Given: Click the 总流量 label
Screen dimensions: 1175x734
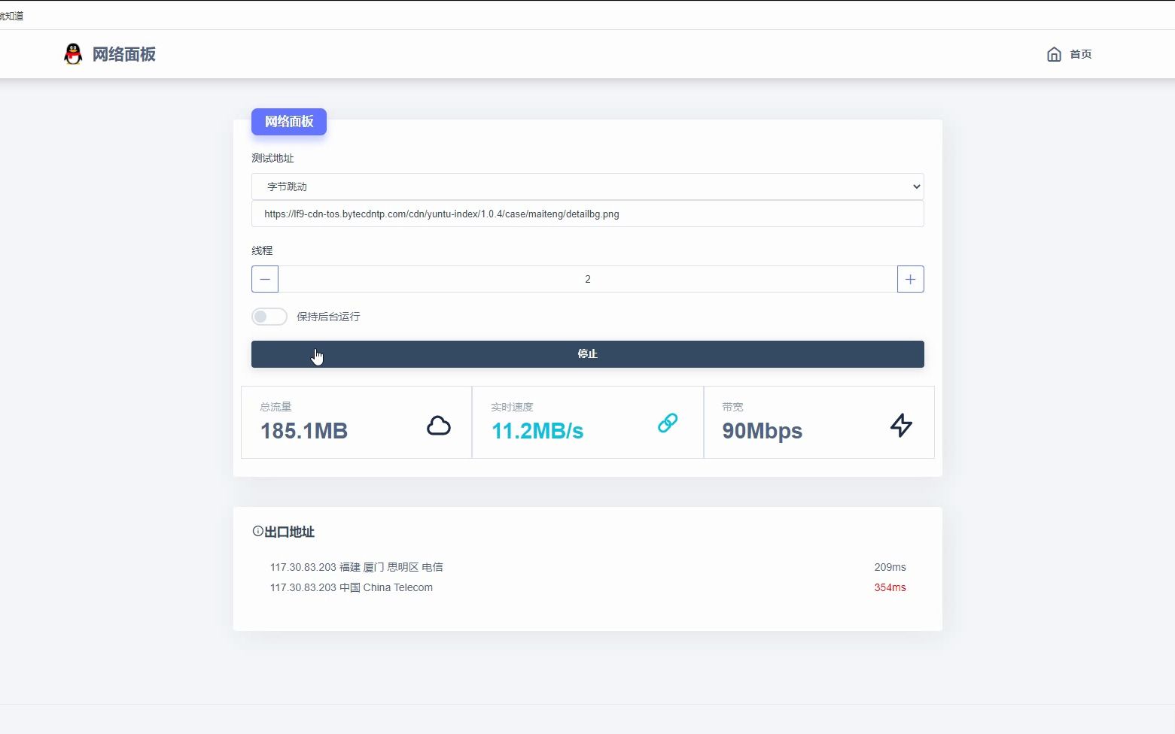Looking at the screenshot, I should [275, 407].
